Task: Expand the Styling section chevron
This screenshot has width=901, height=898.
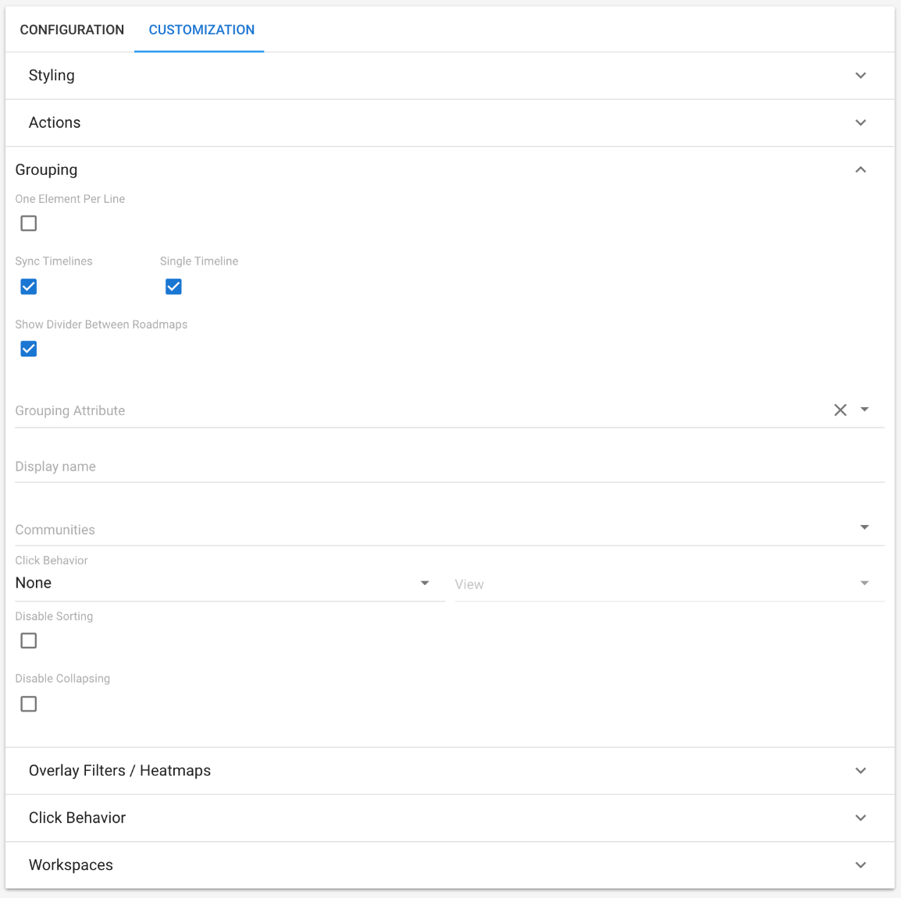Action: (x=860, y=76)
